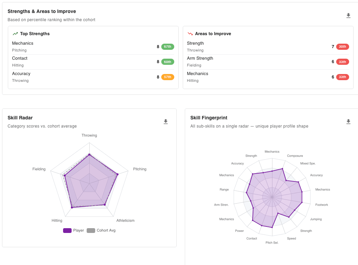Click the purple Player color swatch

(x=67, y=230)
